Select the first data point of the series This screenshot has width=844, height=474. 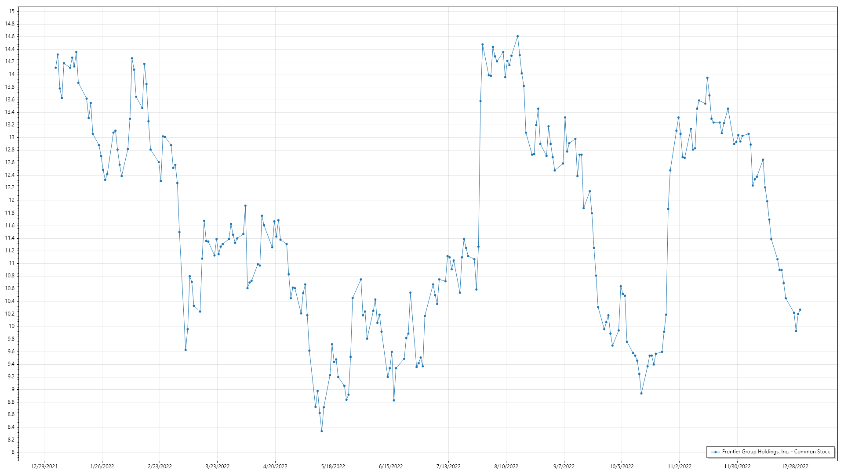pyautogui.click(x=55, y=68)
